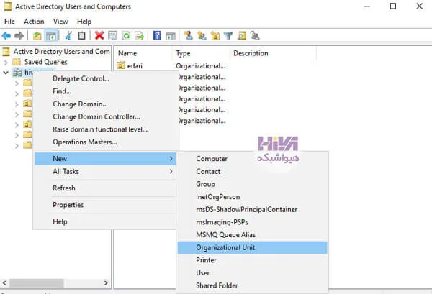Open the Help menu in menu bar
The width and height of the screenshot is (432, 294).
(x=84, y=22)
